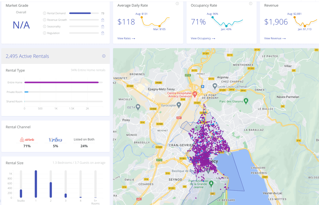This screenshot has height=205, width=319.
Task: Click the Lycée Louis Lachenal school marker
Action: pyautogui.click(x=215, y=85)
